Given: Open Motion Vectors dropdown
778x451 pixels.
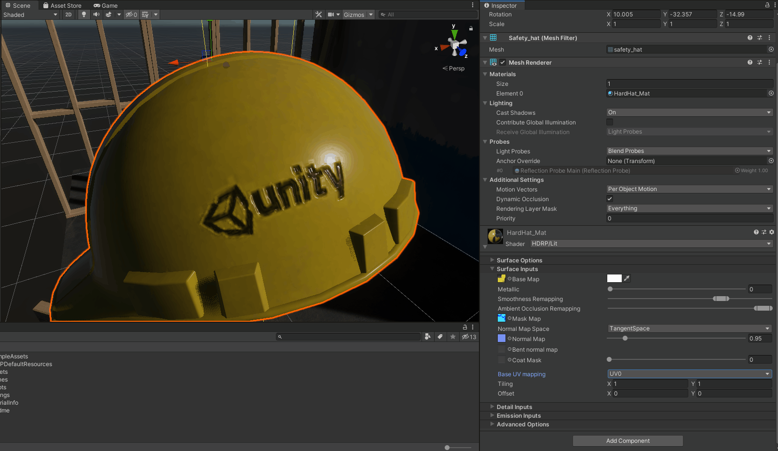Looking at the screenshot, I should pyautogui.click(x=690, y=189).
